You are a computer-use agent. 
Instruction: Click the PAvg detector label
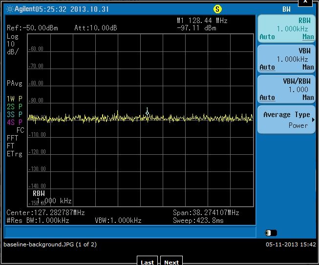[x=15, y=83]
